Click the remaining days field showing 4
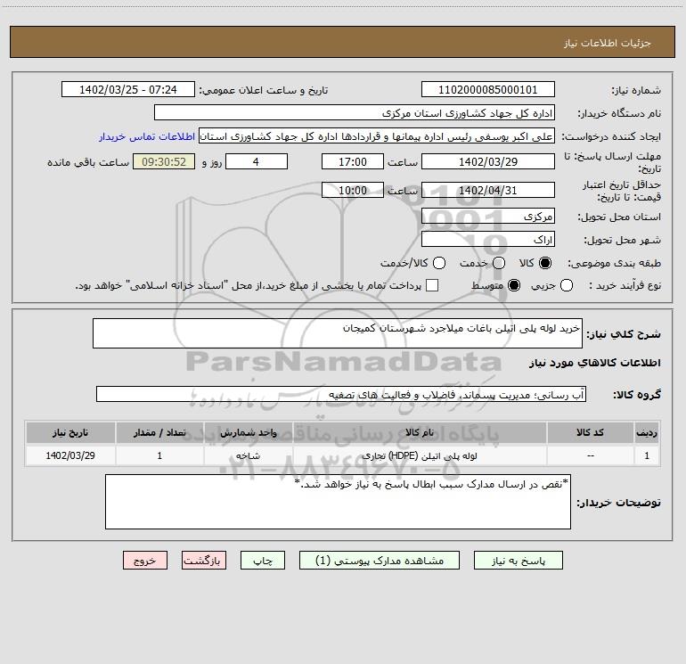The width and height of the screenshot is (686, 664). click(257, 161)
